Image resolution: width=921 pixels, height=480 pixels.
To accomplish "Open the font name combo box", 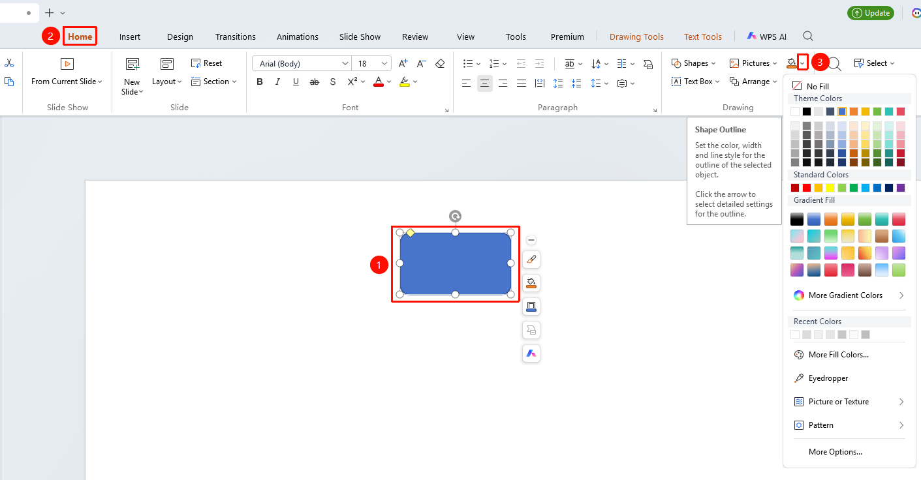I will [x=302, y=63].
